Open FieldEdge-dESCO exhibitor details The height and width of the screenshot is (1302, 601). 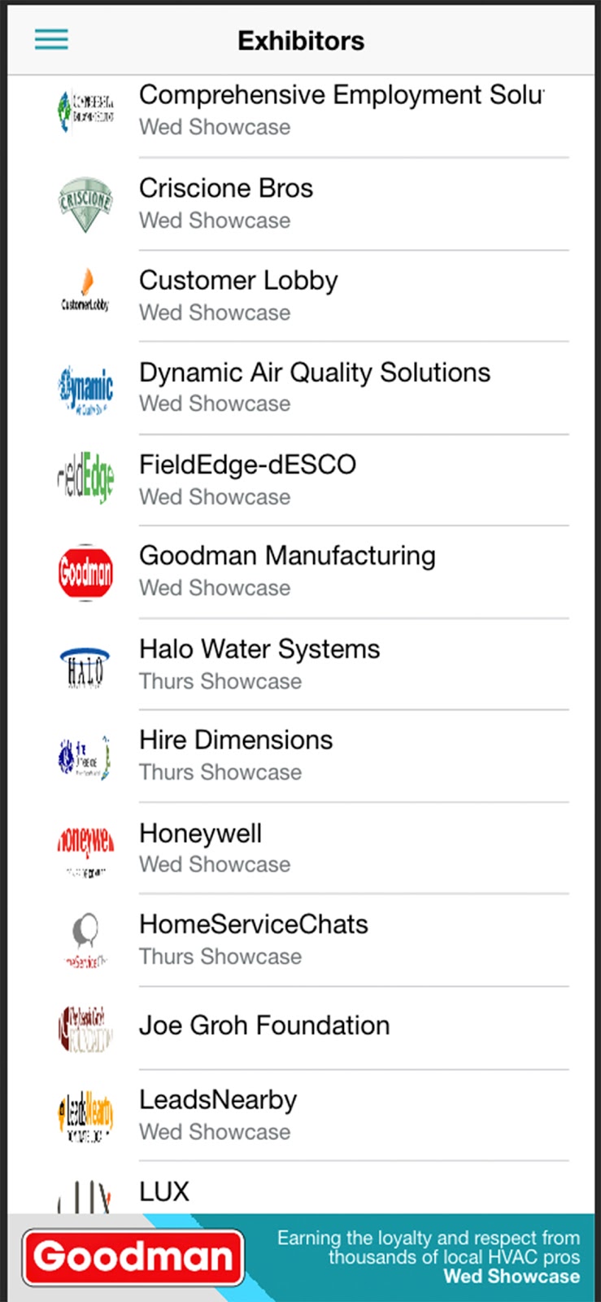pyautogui.click(x=247, y=479)
